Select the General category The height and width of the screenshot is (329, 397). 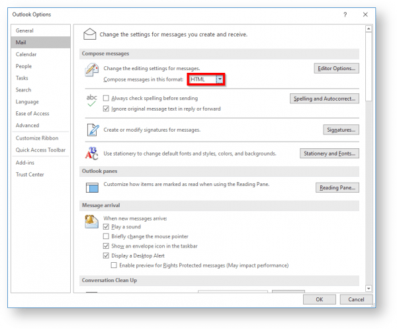(x=40, y=30)
